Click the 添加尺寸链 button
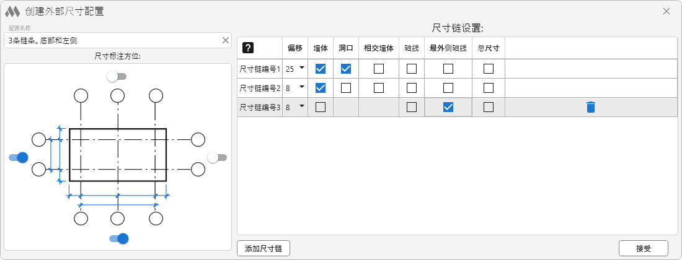This screenshot has height=260, width=682. [263, 248]
